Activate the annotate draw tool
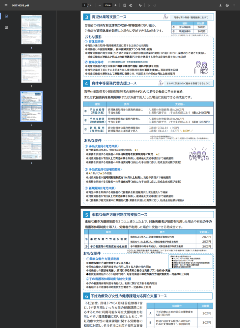This screenshot has width=240, height=328. [x=140, y=5]
